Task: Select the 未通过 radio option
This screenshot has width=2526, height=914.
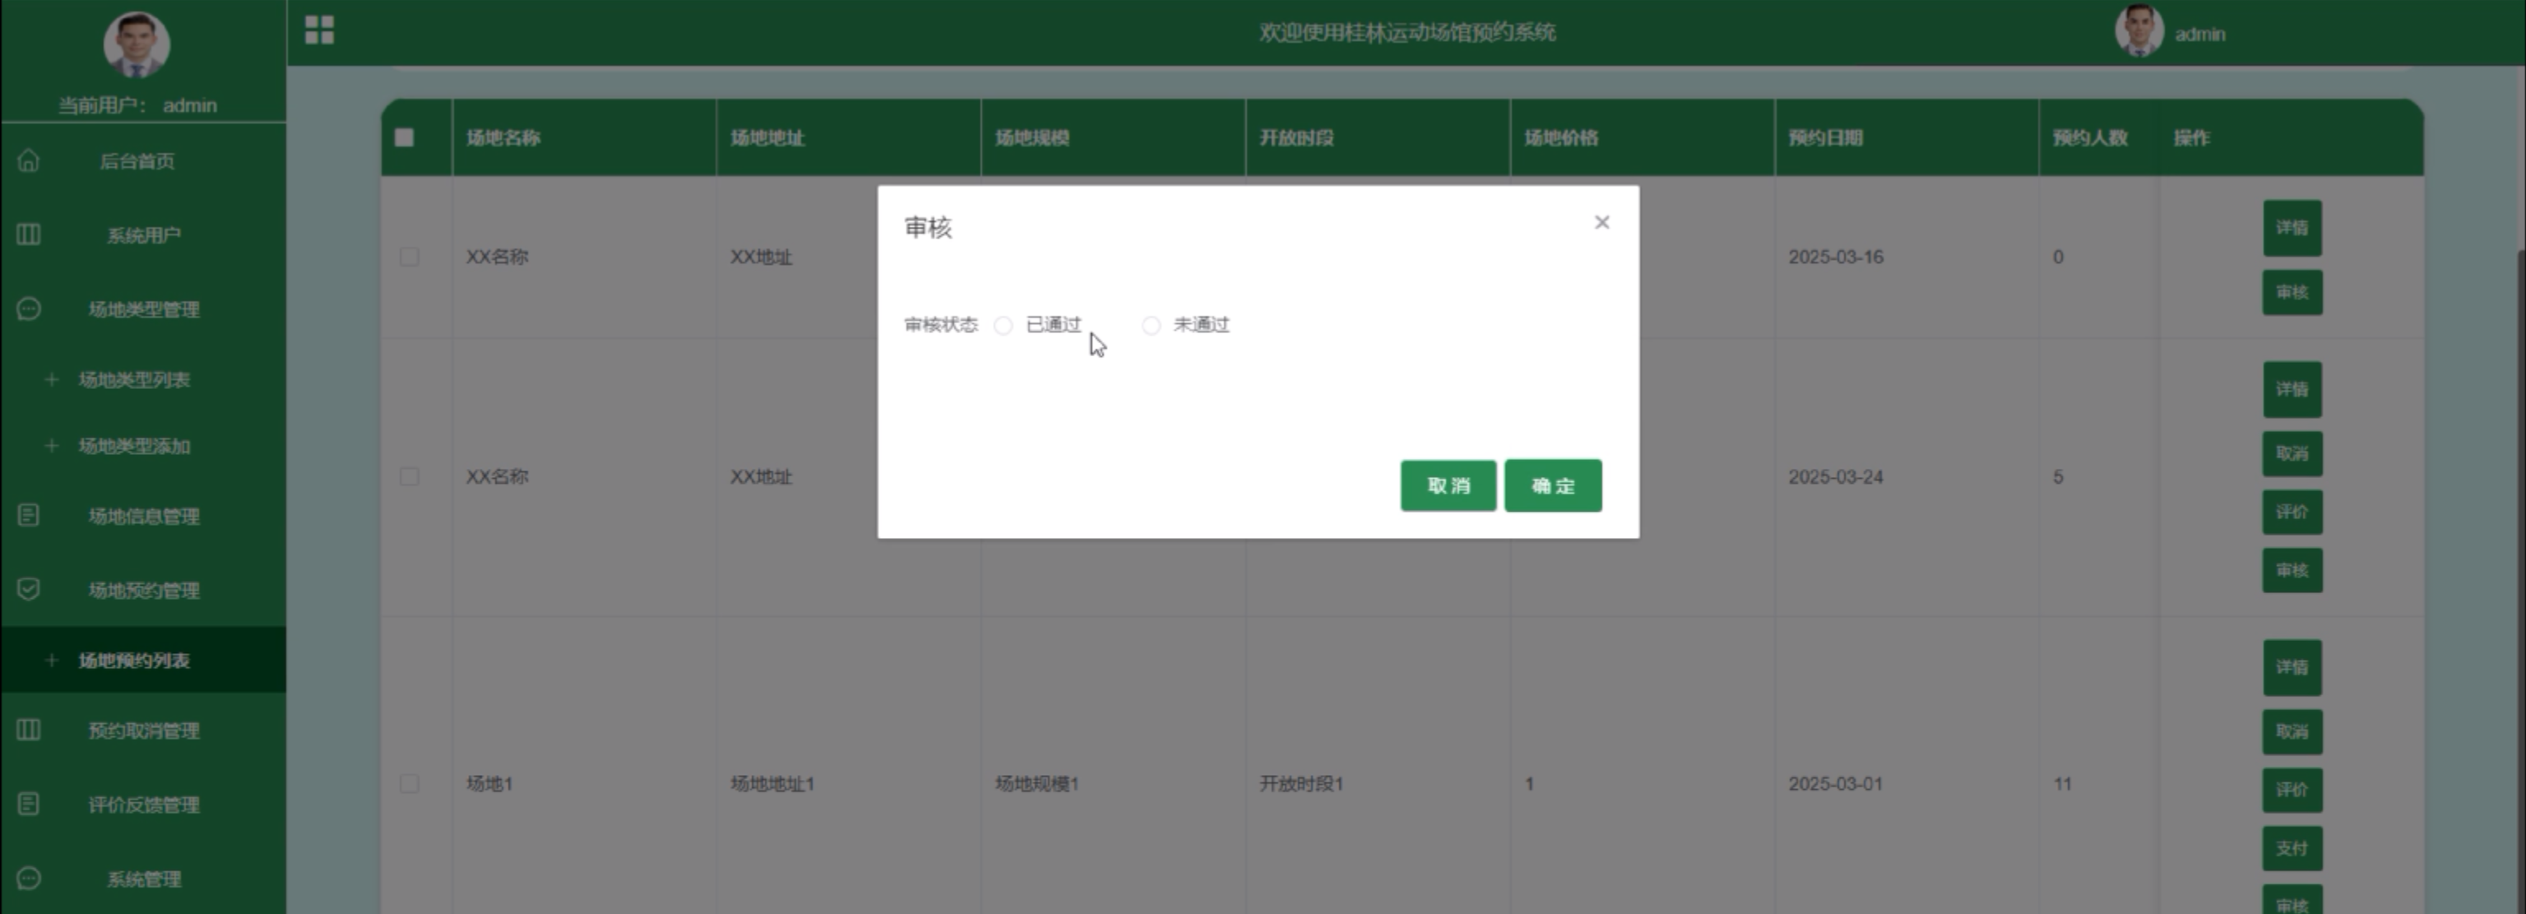Action: point(1152,326)
